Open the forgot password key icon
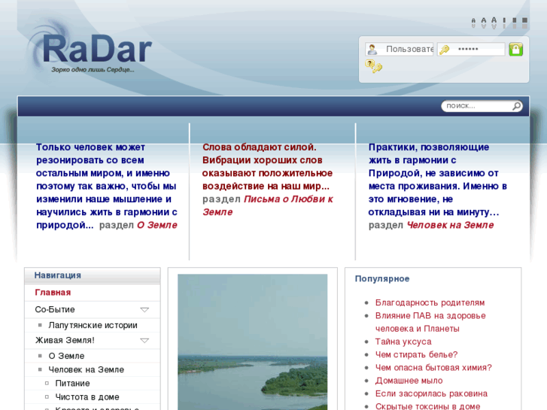 coord(374,66)
